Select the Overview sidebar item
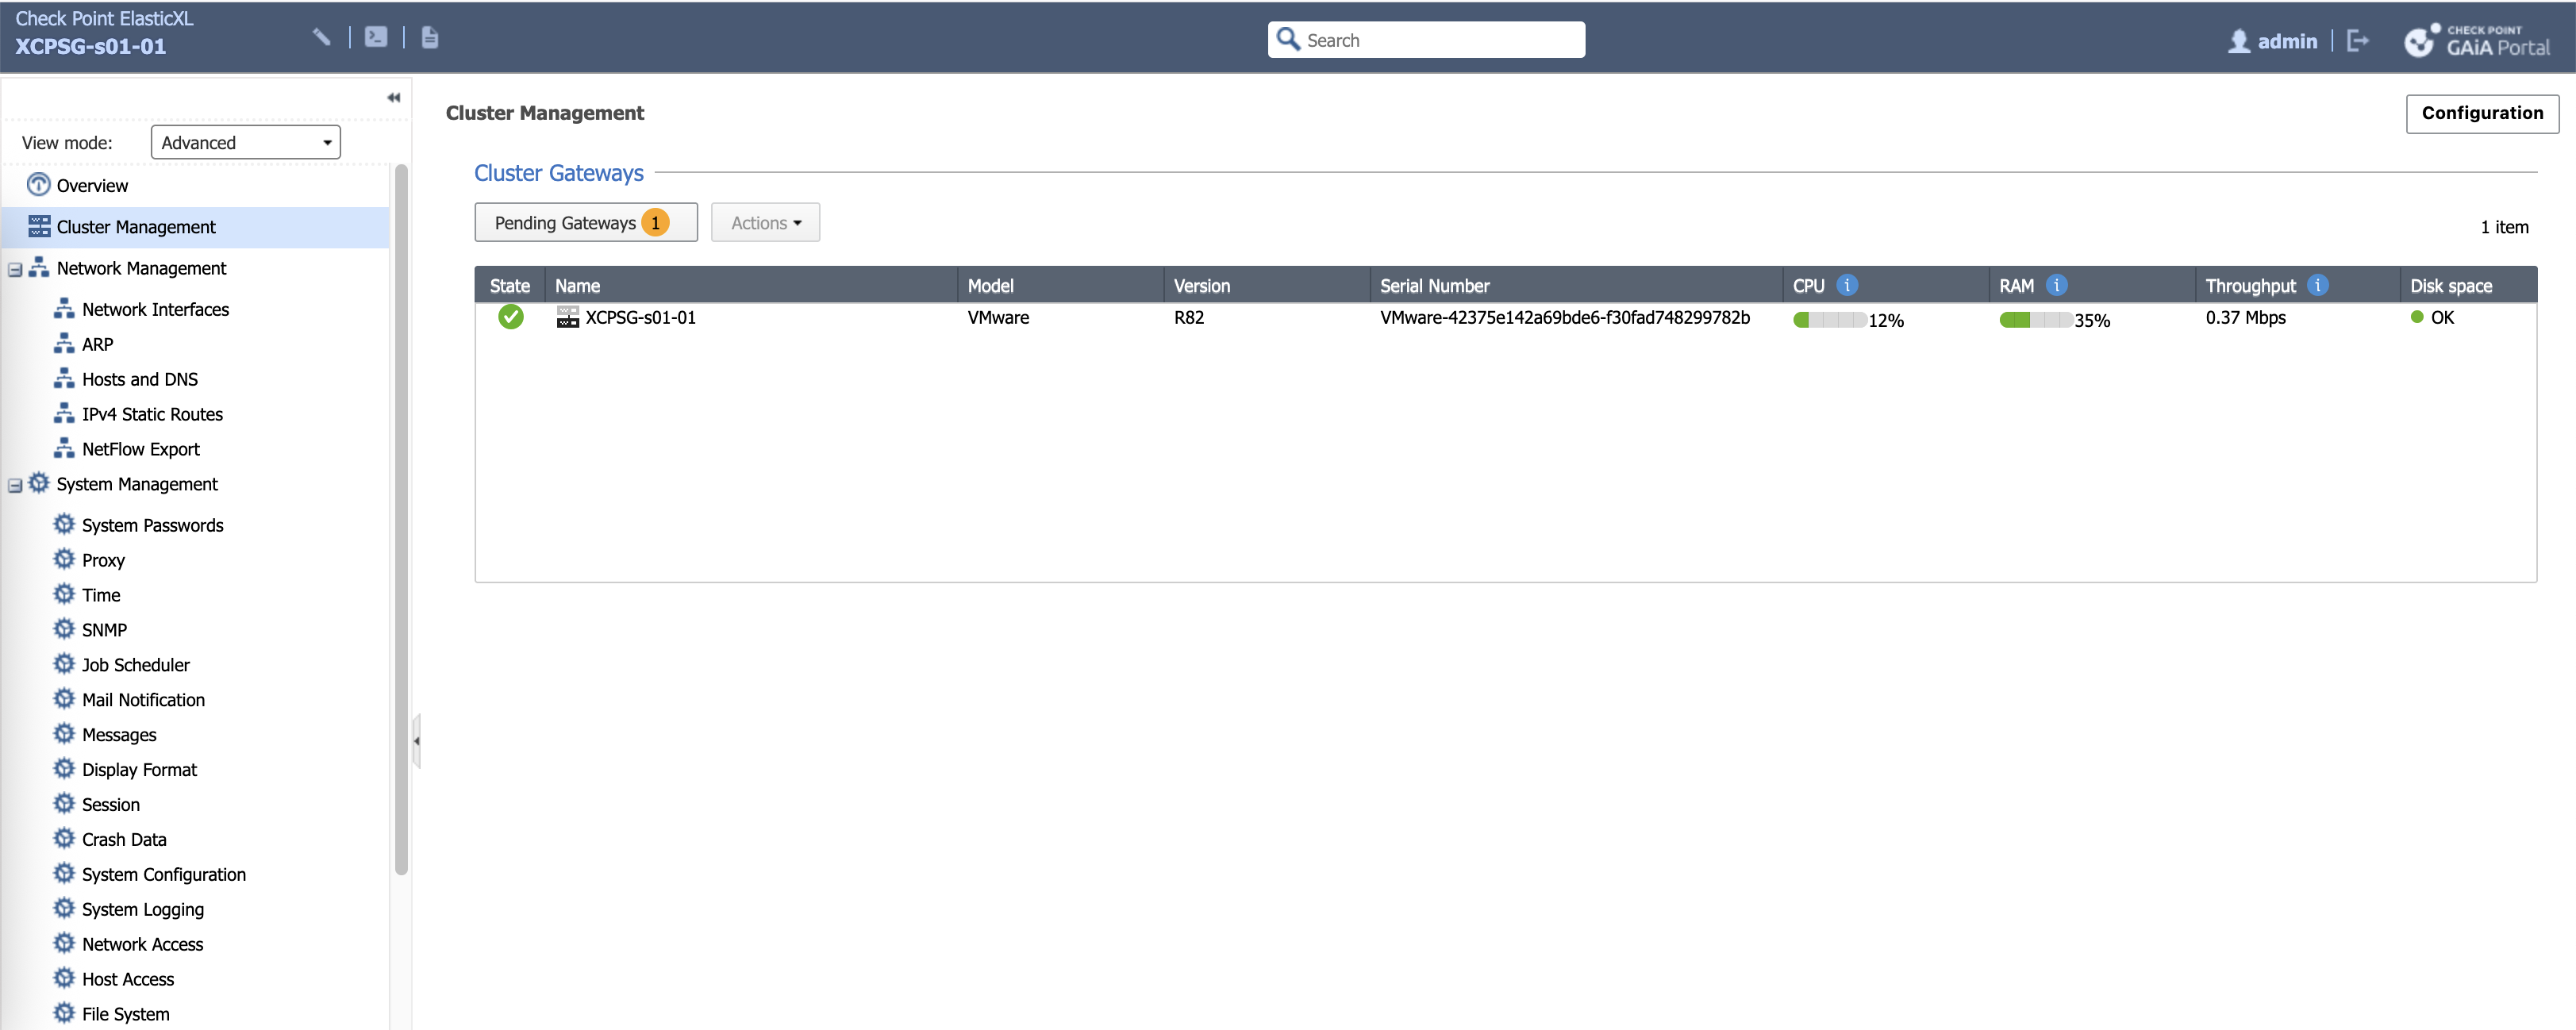Image resolution: width=2576 pixels, height=1030 pixels. point(92,186)
